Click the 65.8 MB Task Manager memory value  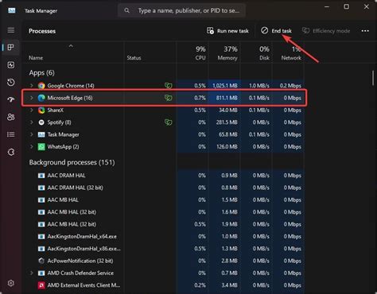coord(227,134)
